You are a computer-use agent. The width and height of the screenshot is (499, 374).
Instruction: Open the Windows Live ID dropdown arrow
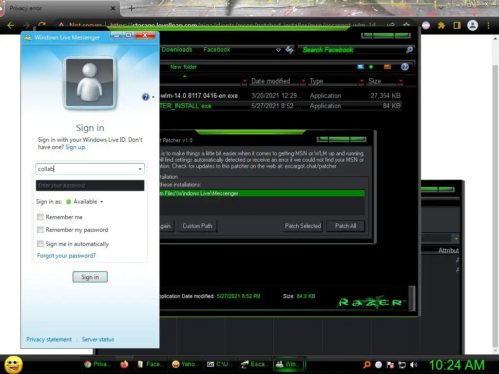click(x=140, y=169)
